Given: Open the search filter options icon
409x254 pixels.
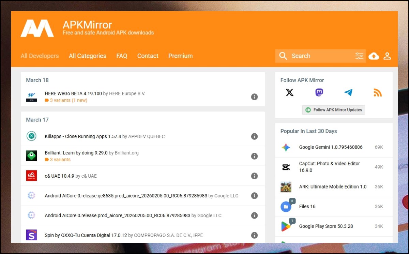Looking at the screenshot, I should click(359, 56).
